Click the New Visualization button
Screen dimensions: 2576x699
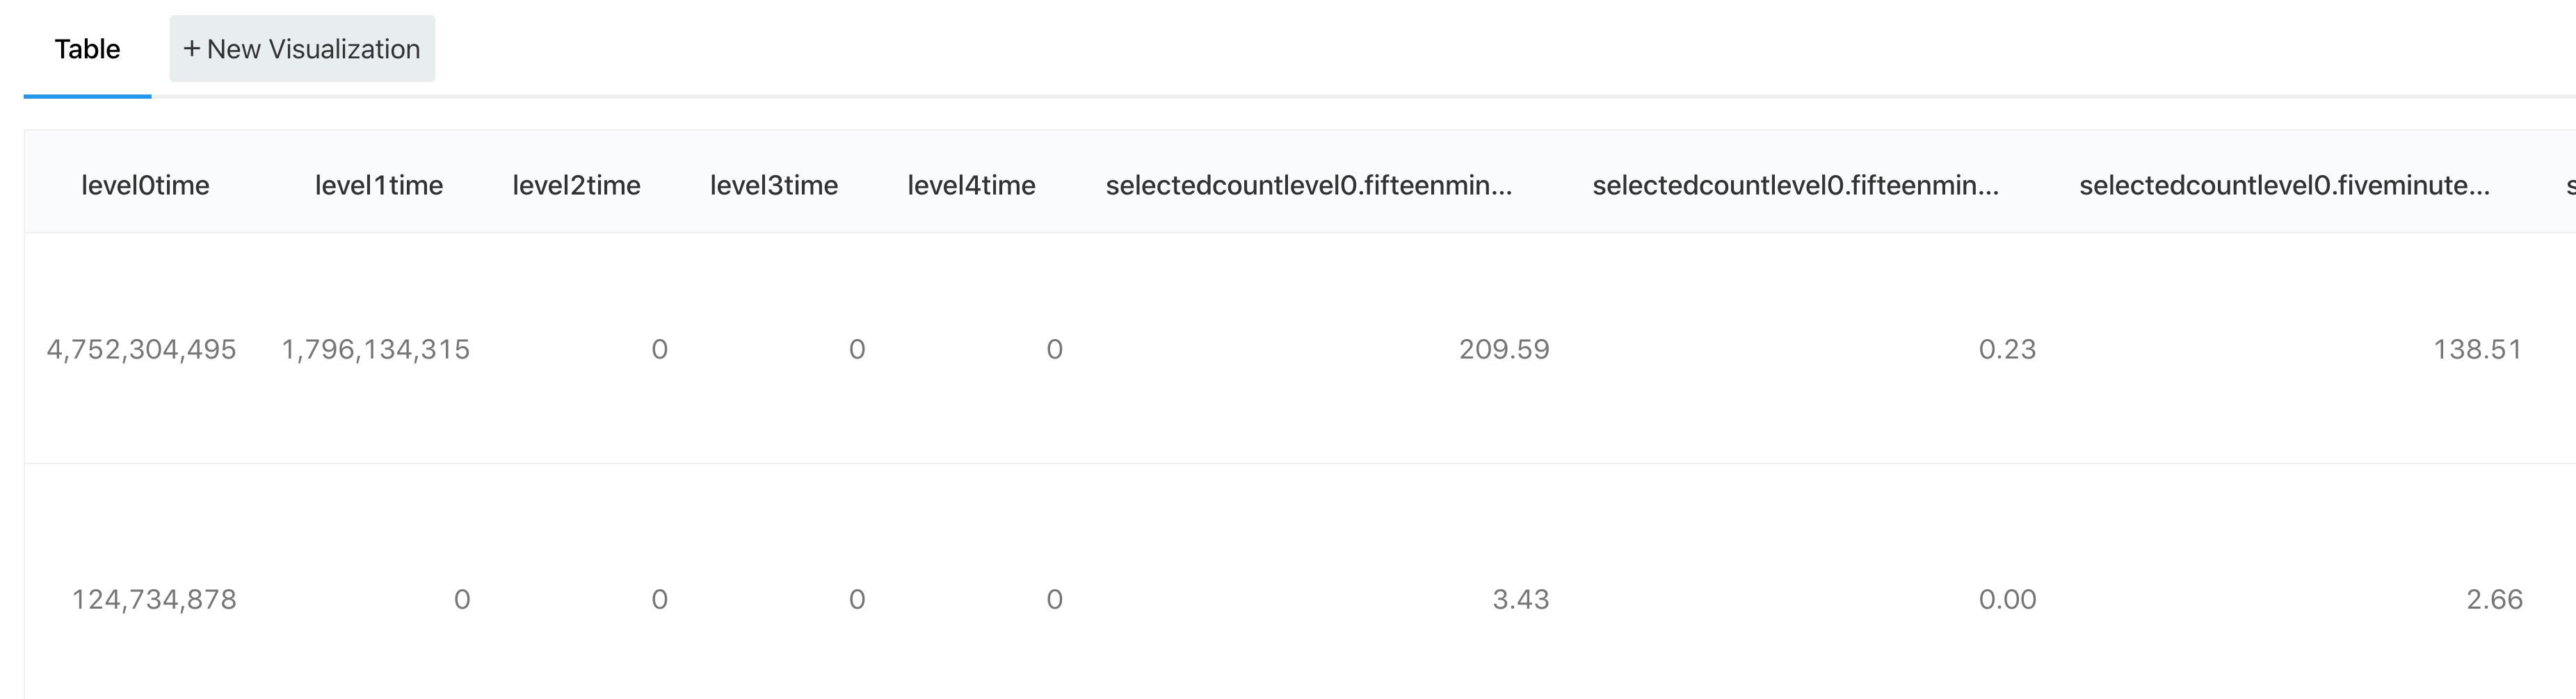pos(302,49)
